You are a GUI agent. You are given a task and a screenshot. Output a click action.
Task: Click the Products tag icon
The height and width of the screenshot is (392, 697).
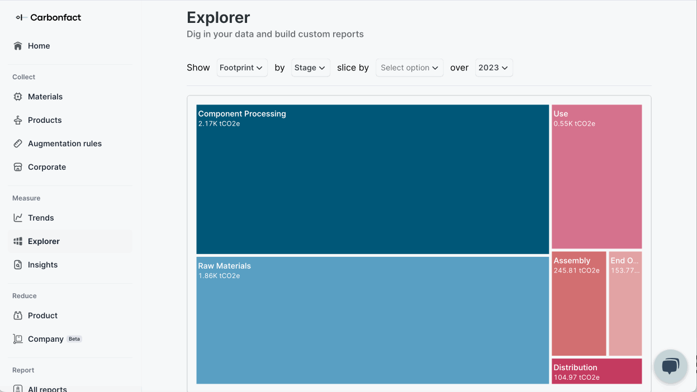point(17,120)
